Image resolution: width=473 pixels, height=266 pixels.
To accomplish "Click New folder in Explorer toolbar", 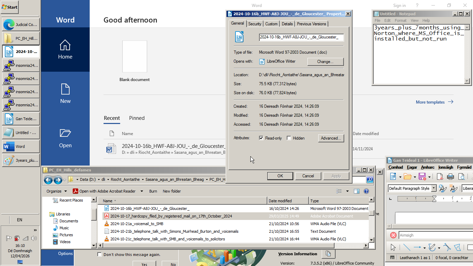I will (x=172, y=191).
